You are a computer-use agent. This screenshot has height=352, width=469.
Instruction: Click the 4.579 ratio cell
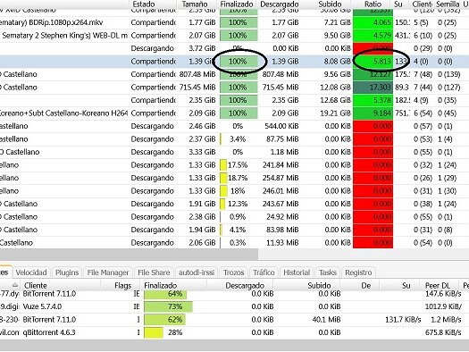point(373,36)
